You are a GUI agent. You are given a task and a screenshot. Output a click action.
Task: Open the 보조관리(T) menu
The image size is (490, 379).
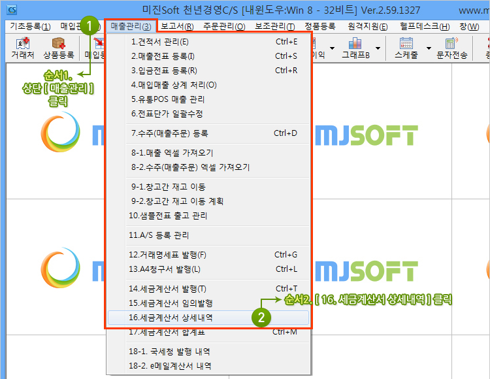274,26
